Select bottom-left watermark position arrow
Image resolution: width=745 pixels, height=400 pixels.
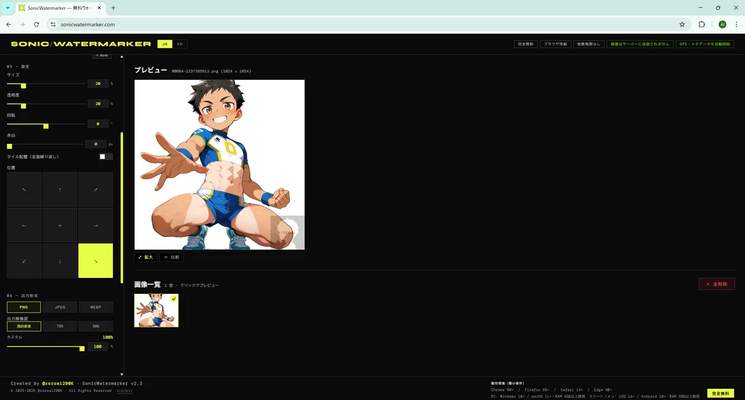(24, 260)
